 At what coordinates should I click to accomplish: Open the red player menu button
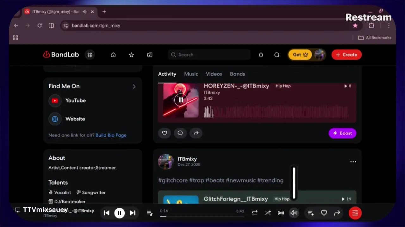click(x=355, y=213)
